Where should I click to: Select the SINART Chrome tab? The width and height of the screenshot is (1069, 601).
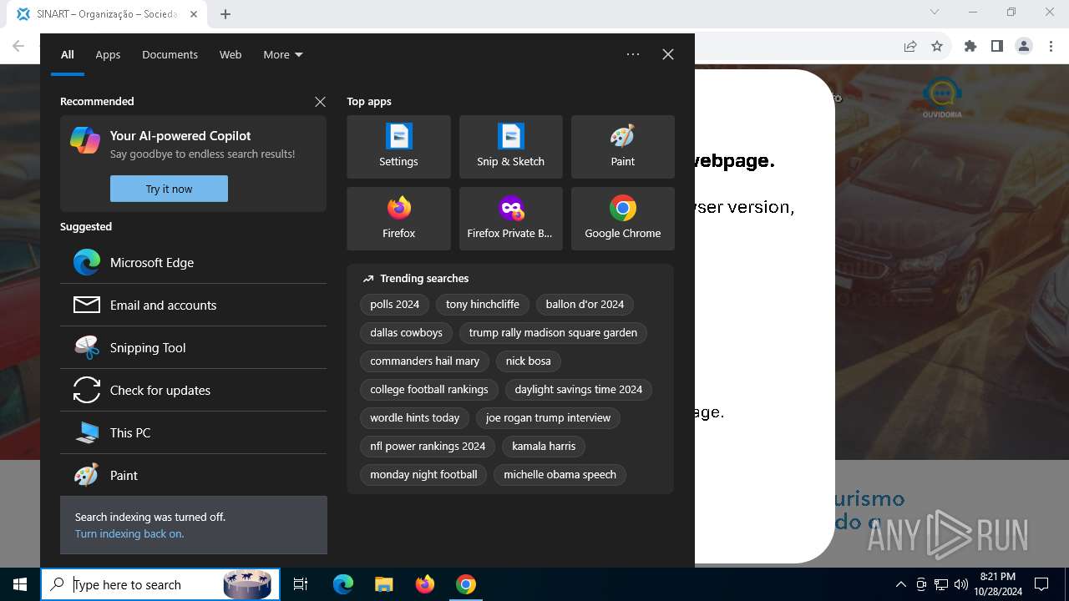(108, 14)
